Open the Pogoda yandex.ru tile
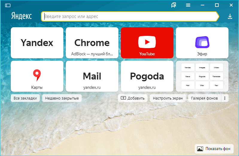This screenshot has width=239, height=156. point(147,76)
